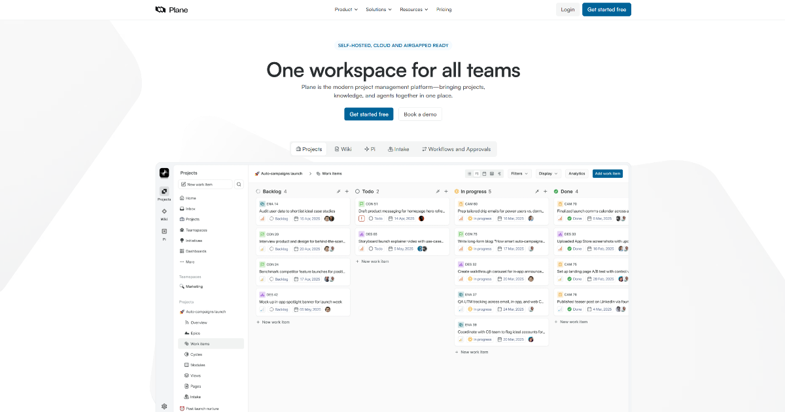Click the search icon beside New work item

click(x=239, y=184)
